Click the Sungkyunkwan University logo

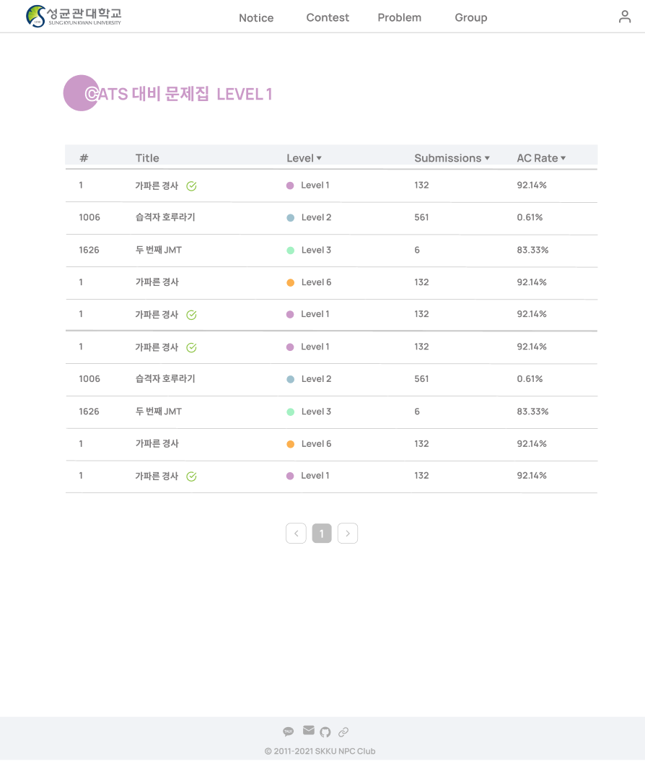72,16
